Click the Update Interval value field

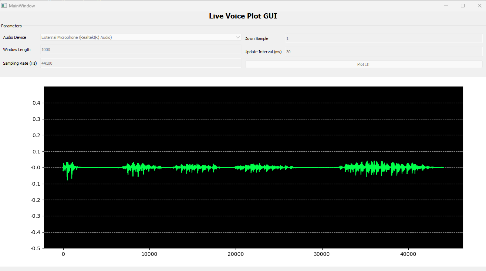[x=384, y=52]
